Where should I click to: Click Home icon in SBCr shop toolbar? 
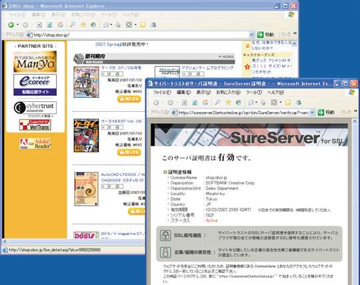[60, 25]
